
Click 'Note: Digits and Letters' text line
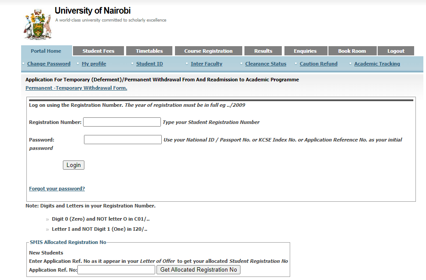(x=91, y=206)
